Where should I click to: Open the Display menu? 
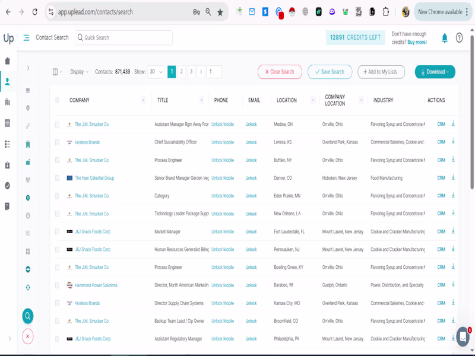pos(76,71)
